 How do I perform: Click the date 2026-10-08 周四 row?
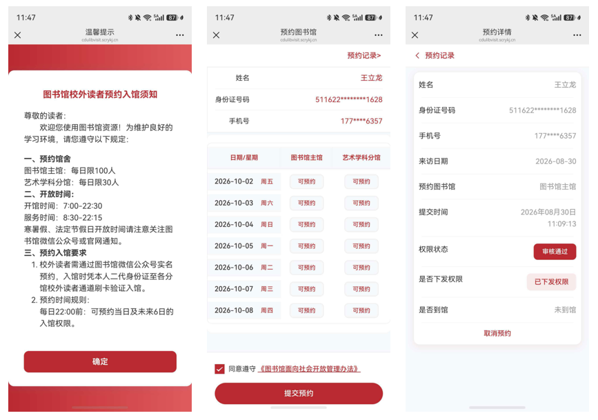tap(244, 310)
